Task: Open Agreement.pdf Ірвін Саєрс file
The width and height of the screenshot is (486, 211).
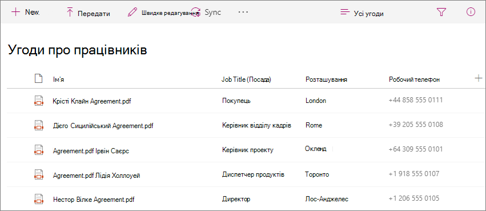Action: tap(91, 151)
